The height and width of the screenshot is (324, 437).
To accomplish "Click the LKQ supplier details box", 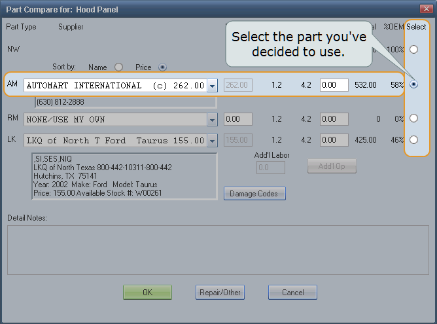I will (x=124, y=175).
